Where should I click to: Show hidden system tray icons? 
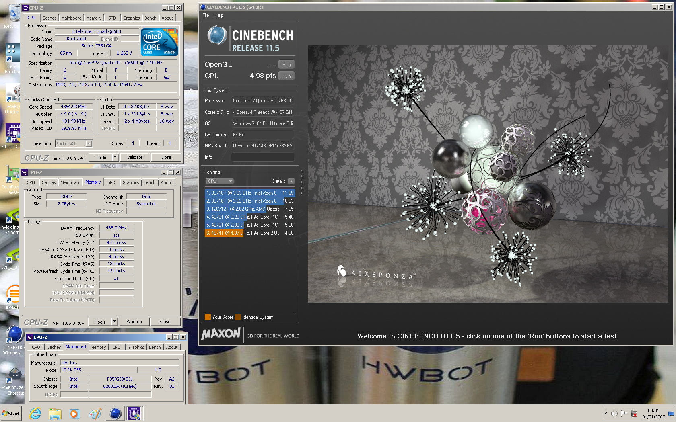pos(606,413)
